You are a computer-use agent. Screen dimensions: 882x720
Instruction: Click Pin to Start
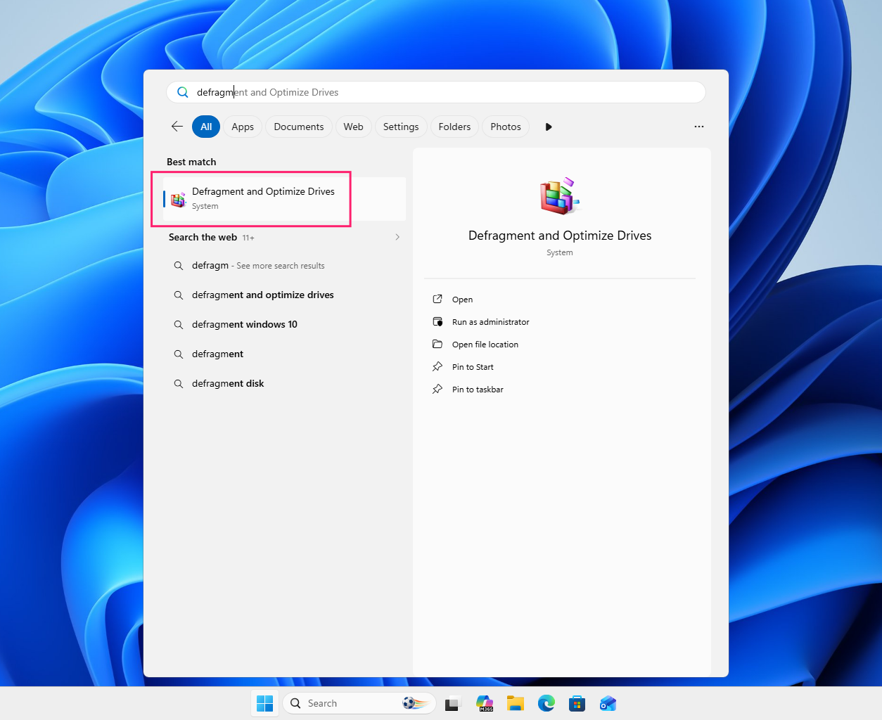[x=473, y=367]
